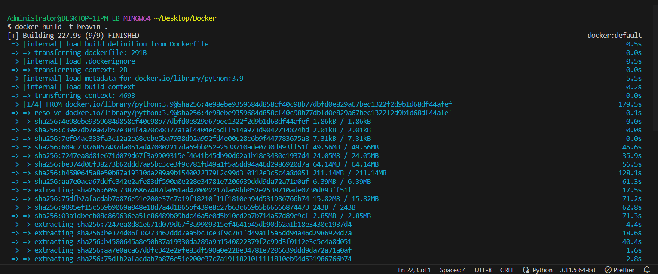This screenshot has width=658, height=274.
Task: Click the MINGW64 label in the prompt
Action: point(137,18)
